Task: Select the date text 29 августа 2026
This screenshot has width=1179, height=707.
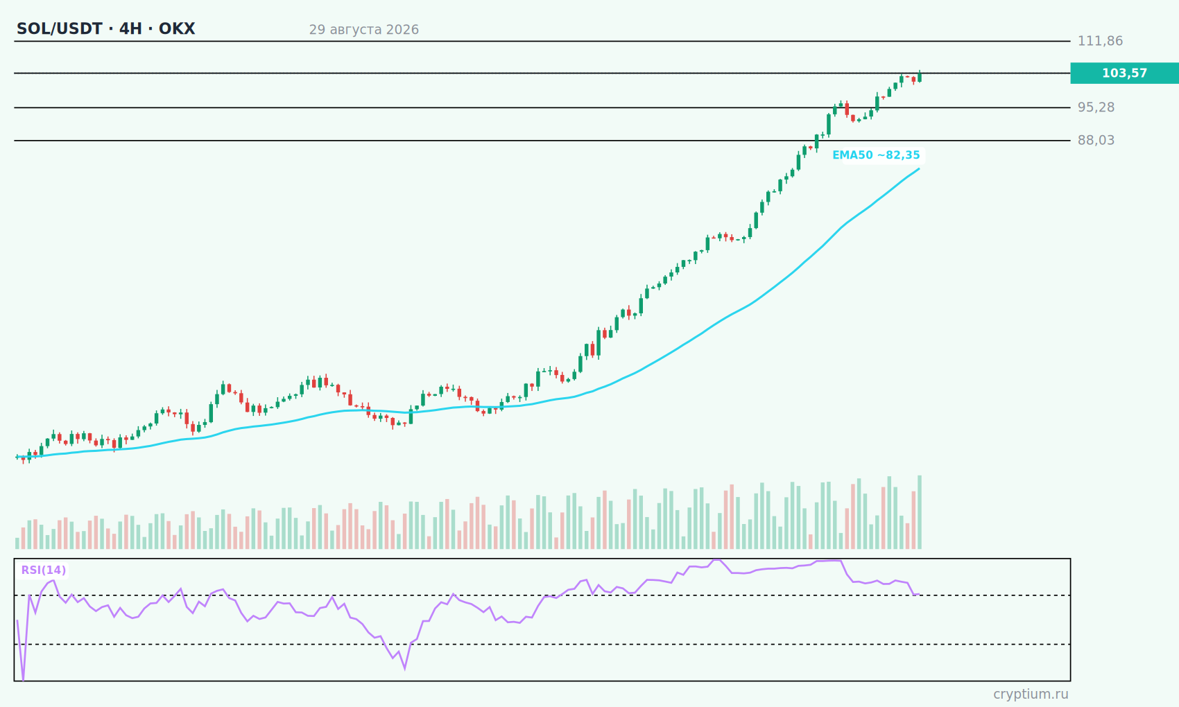Action: pos(364,30)
